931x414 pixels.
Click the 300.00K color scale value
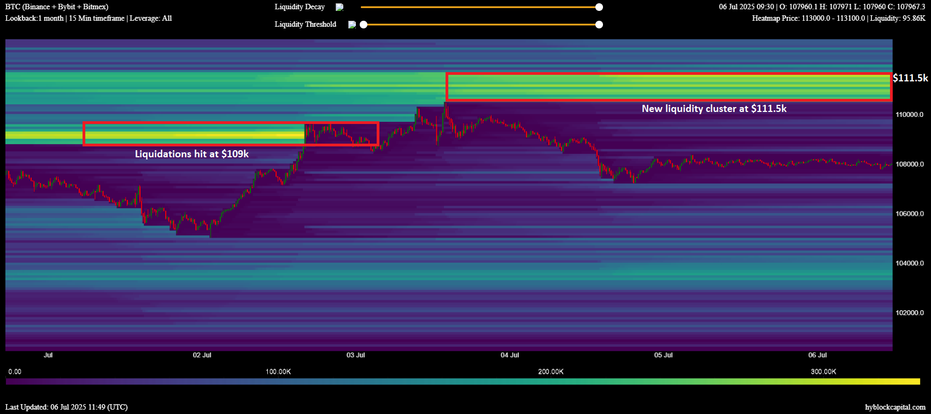pyautogui.click(x=823, y=372)
